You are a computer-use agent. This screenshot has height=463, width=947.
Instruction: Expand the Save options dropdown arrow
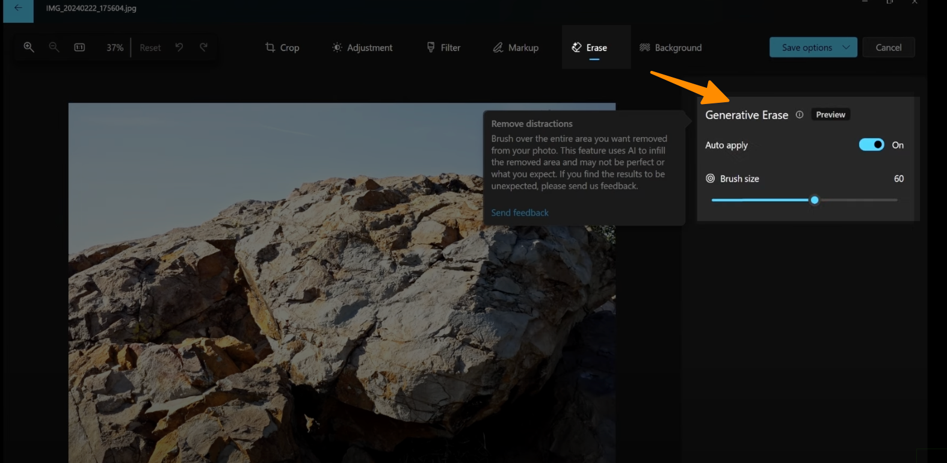pyautogui.click(x=846, y=48)
